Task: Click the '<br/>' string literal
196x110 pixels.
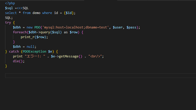Action: coord(95,56)
